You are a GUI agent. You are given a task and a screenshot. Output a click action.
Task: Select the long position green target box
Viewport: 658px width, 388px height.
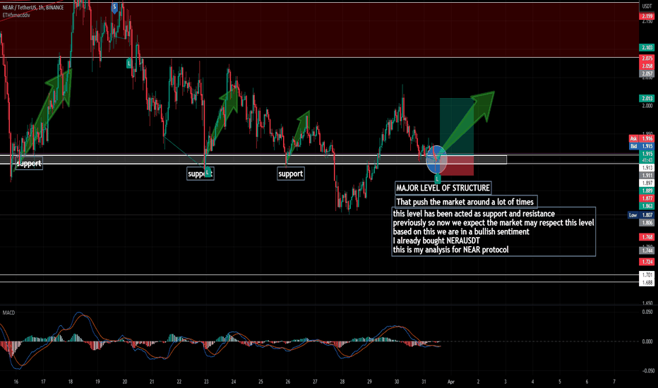(x=457, y=127)
